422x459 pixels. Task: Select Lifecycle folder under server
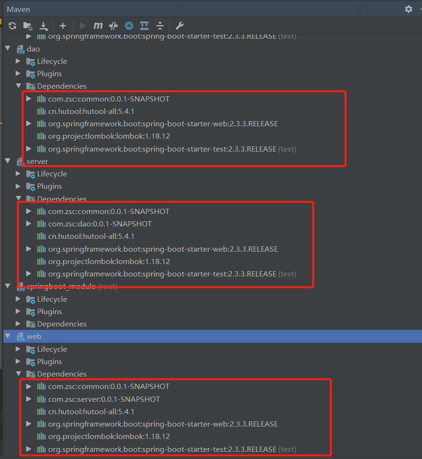[x=52, y=174]
